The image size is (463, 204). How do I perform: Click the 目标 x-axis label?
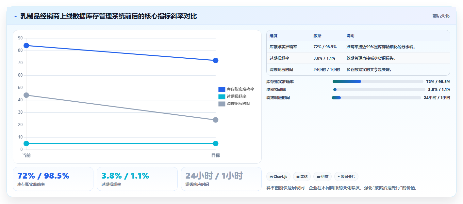pyautogui.click(x=215, y=155)
